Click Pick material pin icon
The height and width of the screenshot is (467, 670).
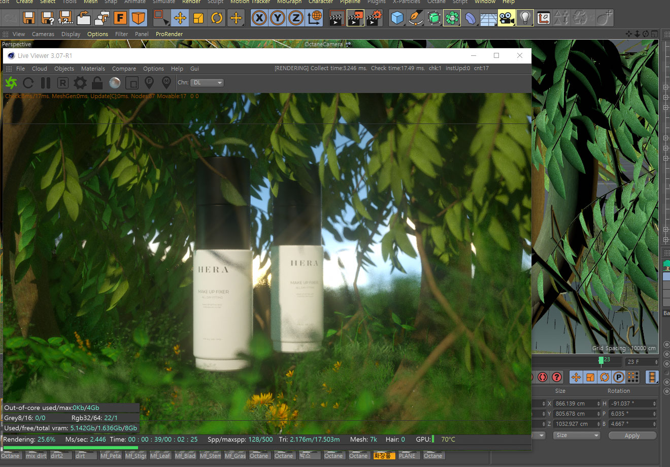coord(166,83)
